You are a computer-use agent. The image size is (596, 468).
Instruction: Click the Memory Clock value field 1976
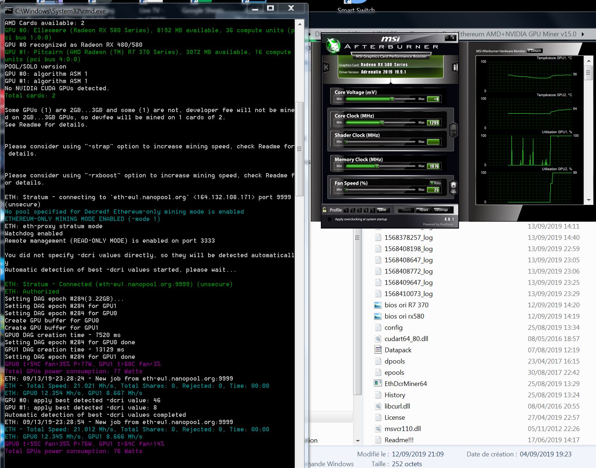coord(434,166)
